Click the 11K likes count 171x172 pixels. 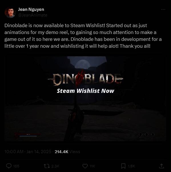click(92, 166)
